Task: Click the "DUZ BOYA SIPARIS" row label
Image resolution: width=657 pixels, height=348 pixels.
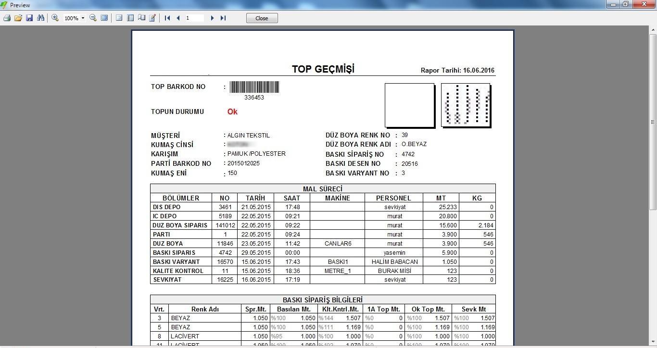Action: (180, 225)
